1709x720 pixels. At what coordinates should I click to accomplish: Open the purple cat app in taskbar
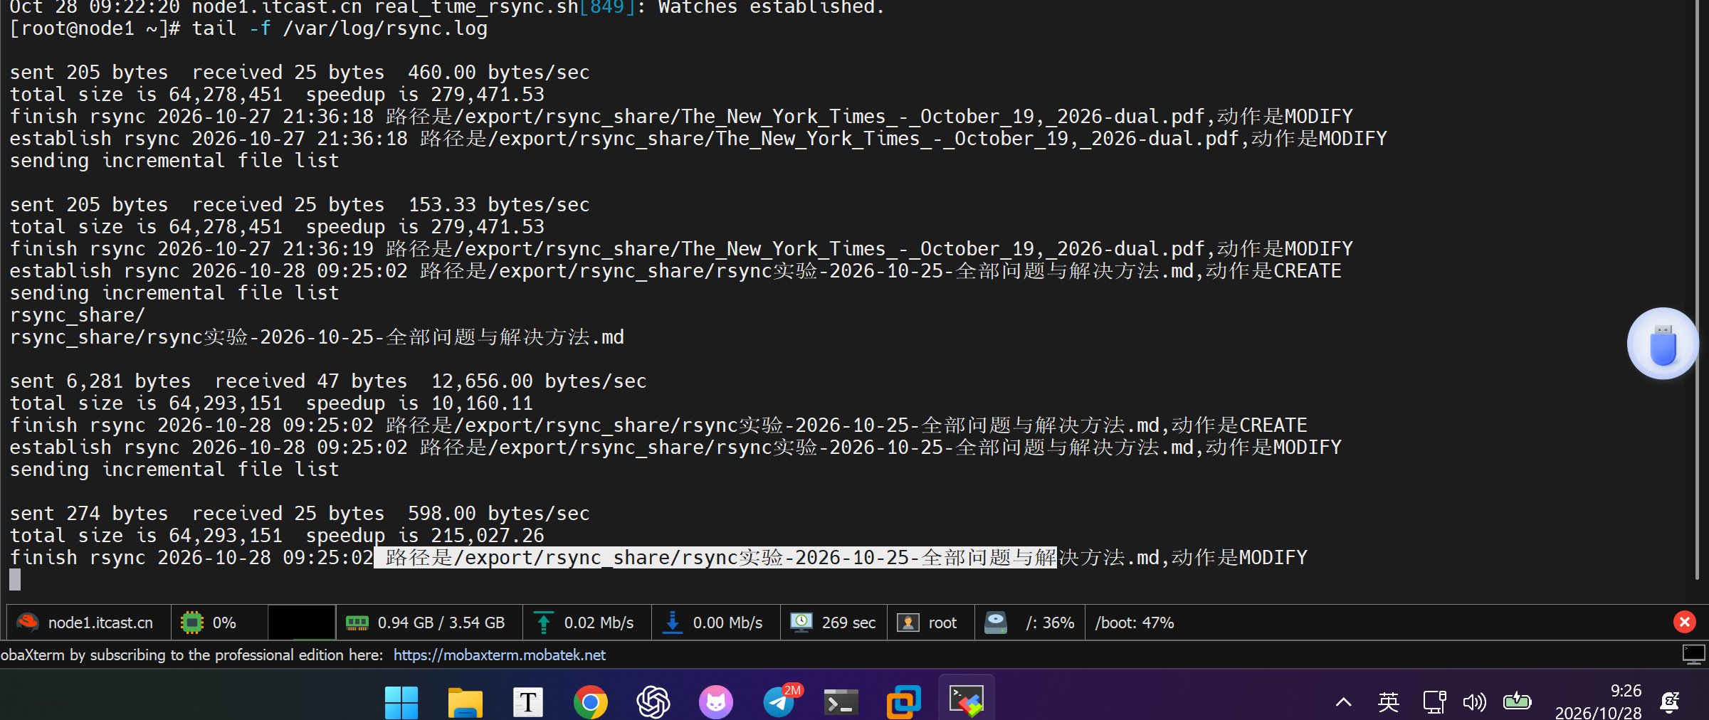[x=716, y=702]
